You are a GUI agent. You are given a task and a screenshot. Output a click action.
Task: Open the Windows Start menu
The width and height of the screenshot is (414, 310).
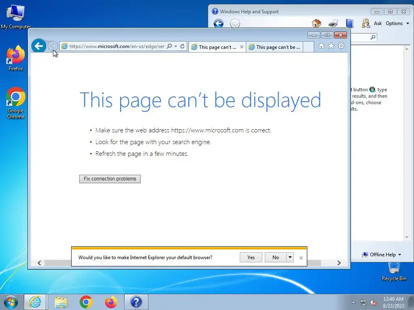(11, 302)
